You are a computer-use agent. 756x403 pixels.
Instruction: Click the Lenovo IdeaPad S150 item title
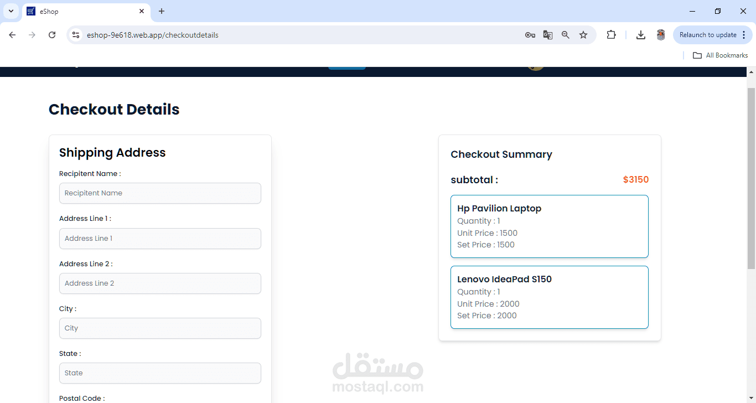(504, 280)
